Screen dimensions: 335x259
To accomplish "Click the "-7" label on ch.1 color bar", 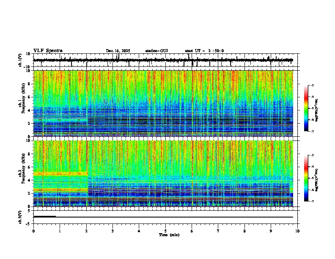I will [312, 131].
